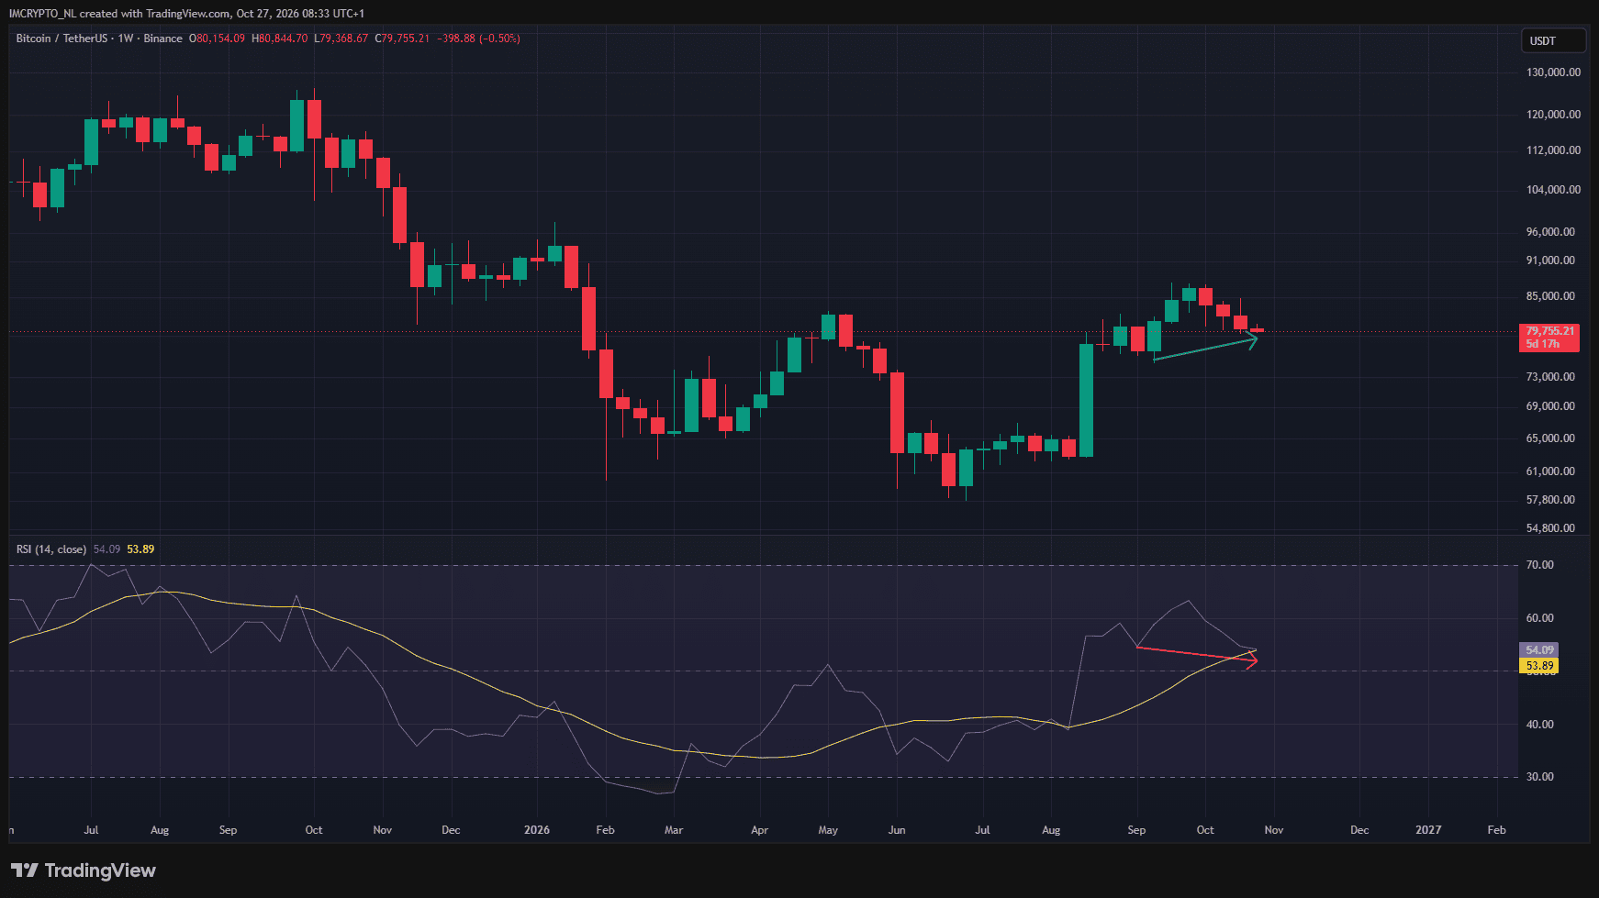Click the 69,000.00 price axis label
The height and width of the screenshot is (898, 1599).
point(1550,406)
